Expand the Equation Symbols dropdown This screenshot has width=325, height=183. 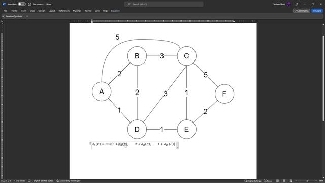(x=13, y=16)
